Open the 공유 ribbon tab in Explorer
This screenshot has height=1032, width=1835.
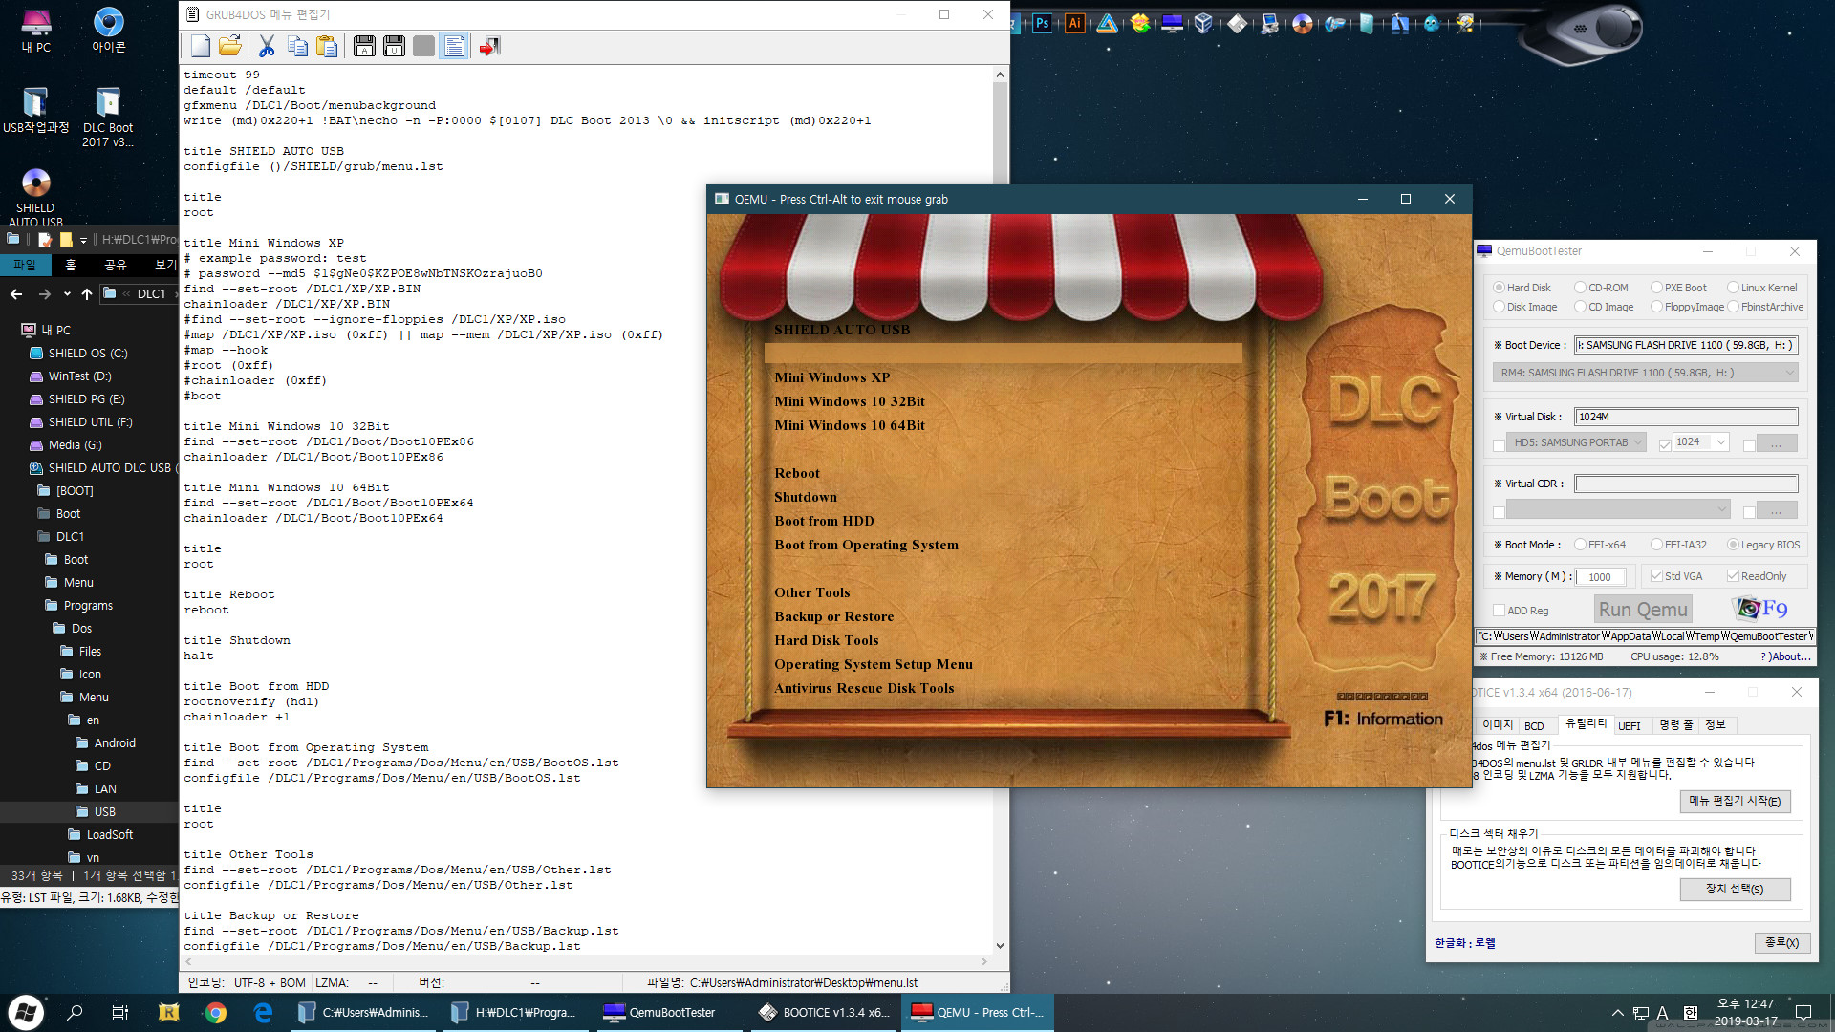(x=116, y=265)
